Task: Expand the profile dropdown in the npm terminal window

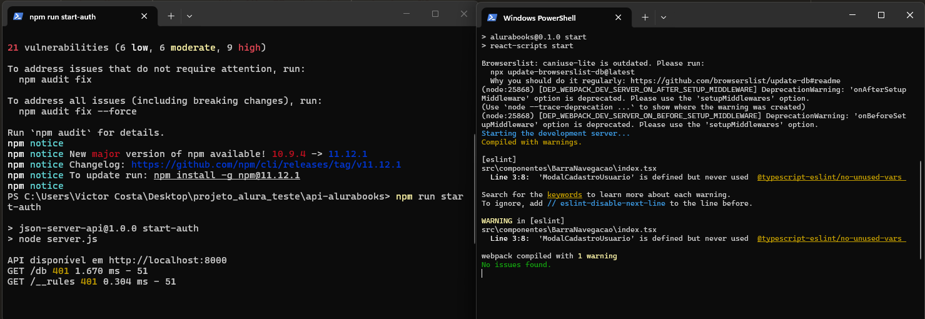Action: point(190,17)
